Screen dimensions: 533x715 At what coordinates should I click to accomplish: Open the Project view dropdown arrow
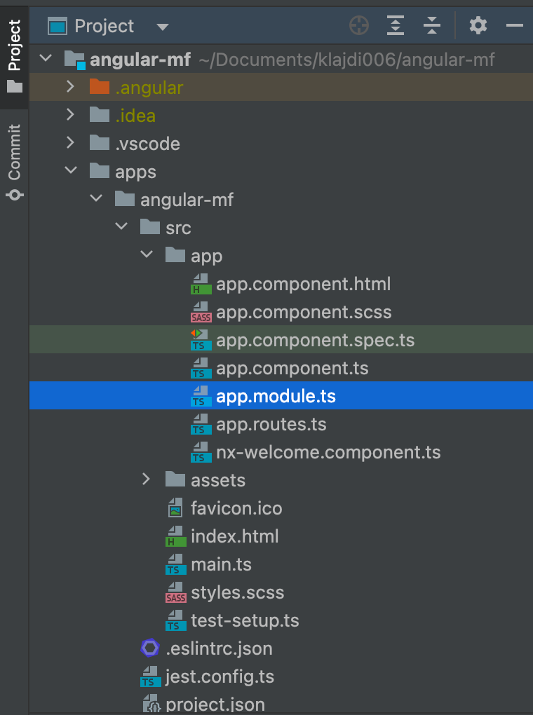point(163,25)
